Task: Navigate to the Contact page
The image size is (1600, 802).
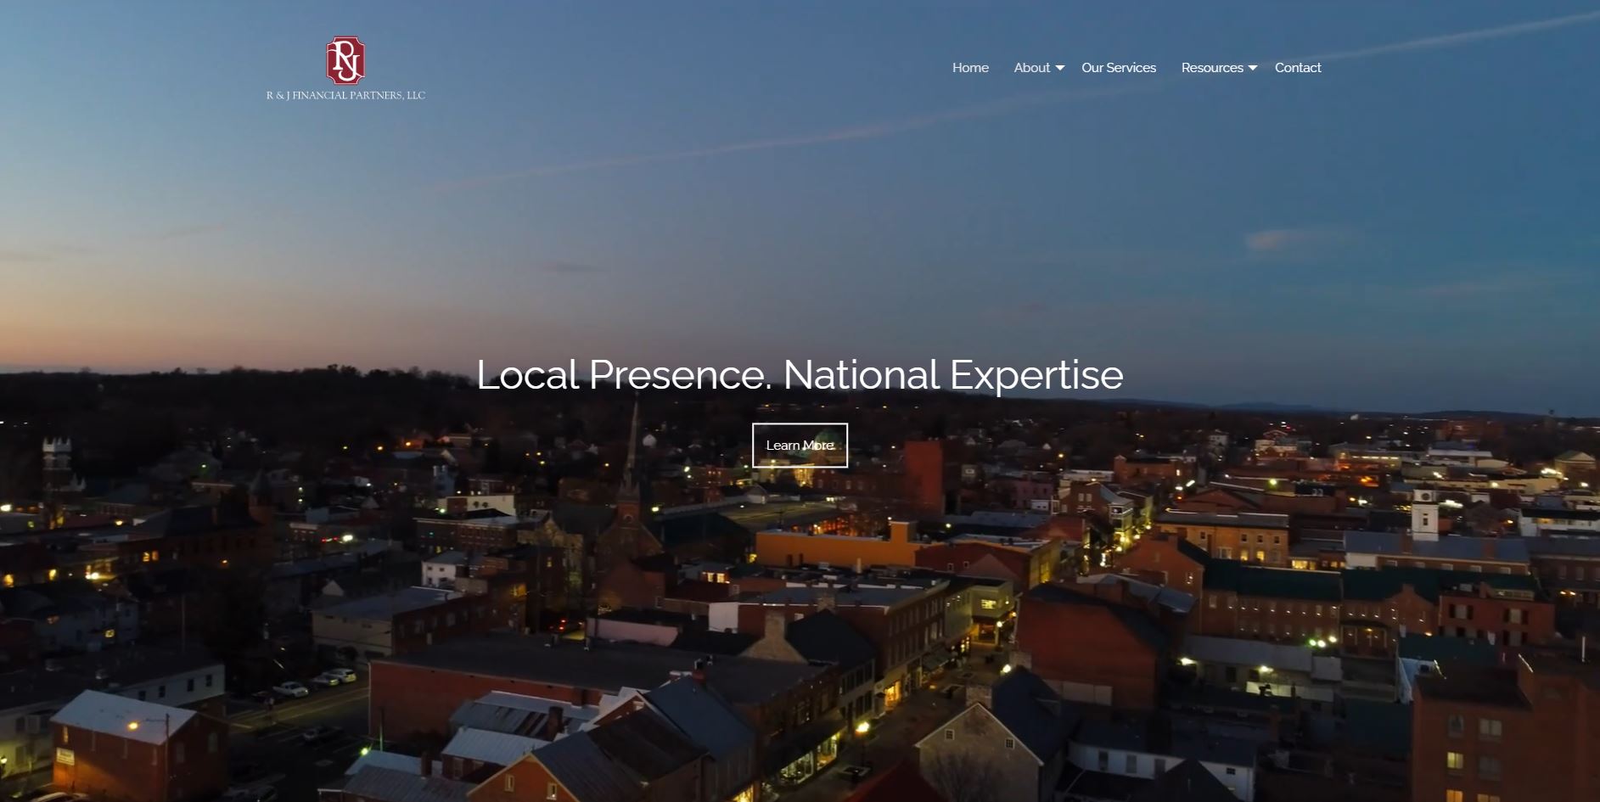Action: (1297, 68)
